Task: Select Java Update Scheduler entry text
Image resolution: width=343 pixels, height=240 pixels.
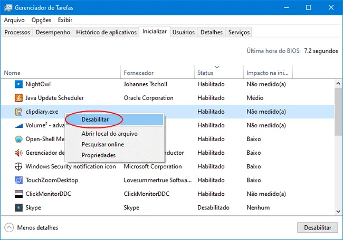Action: 54,98
